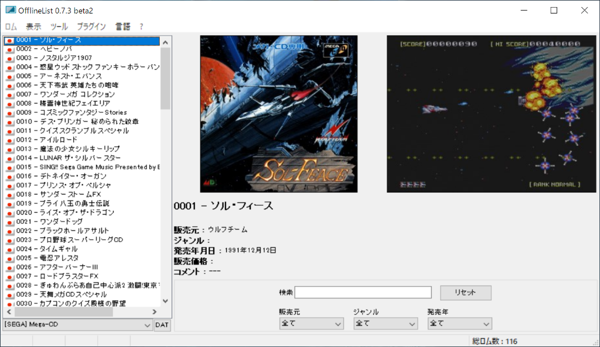
Task: Click the horizontal scrollbar thumb of list
Action: tap(64, 312)
